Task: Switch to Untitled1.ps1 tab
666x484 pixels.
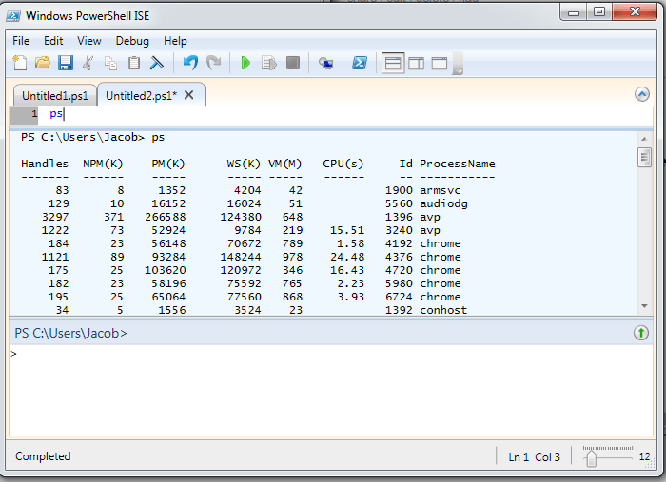Action: pos(55,95)
